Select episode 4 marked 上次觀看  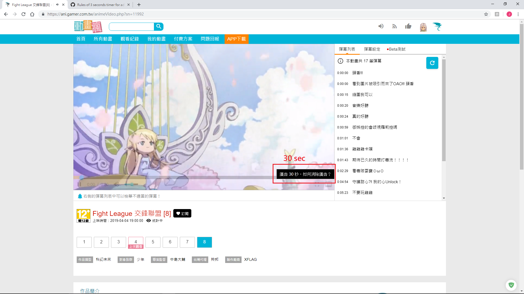[x=136, y=242]
